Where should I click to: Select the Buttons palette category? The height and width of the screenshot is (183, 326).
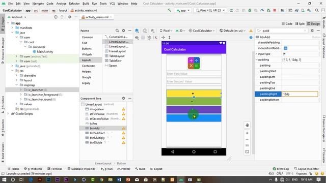click(x=87, y=49)
